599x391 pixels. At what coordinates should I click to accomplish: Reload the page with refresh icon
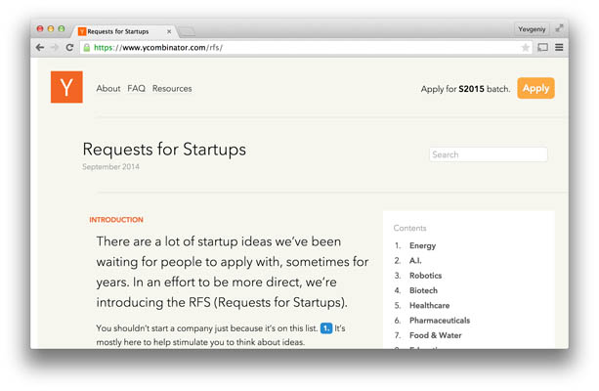70,48
